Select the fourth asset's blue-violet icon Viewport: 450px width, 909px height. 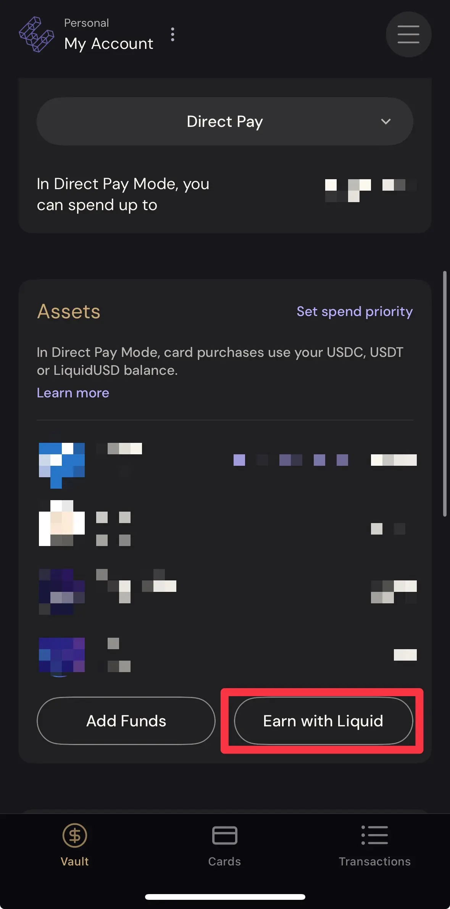(62, 655)
